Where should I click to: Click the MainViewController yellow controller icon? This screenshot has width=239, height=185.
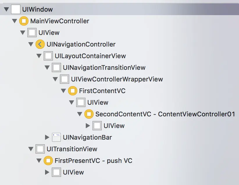24,21
